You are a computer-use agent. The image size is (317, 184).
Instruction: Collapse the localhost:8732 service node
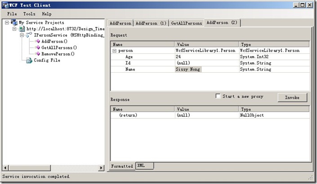[14, 29]
